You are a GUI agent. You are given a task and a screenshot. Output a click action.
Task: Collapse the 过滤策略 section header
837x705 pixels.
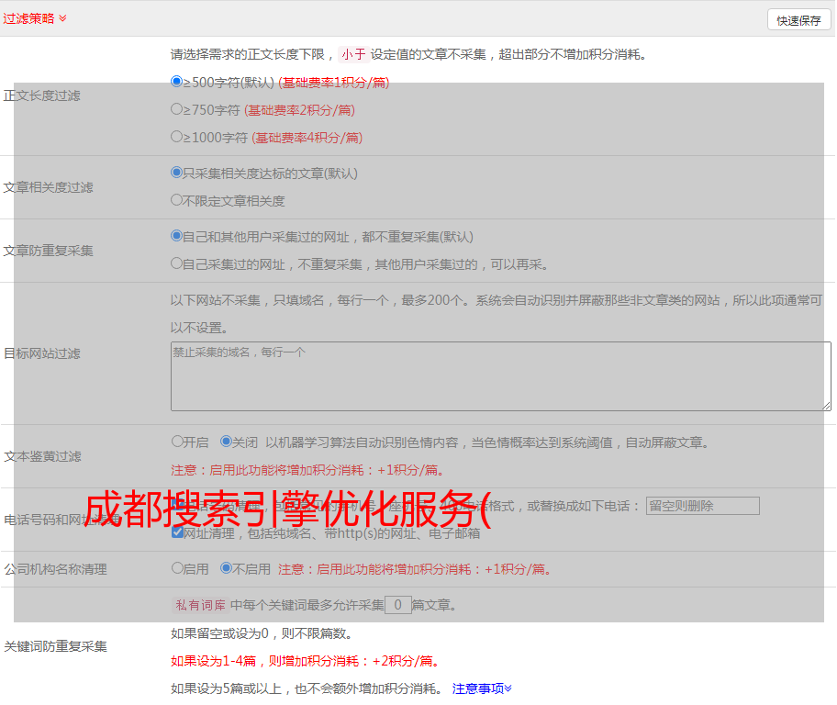35,18
